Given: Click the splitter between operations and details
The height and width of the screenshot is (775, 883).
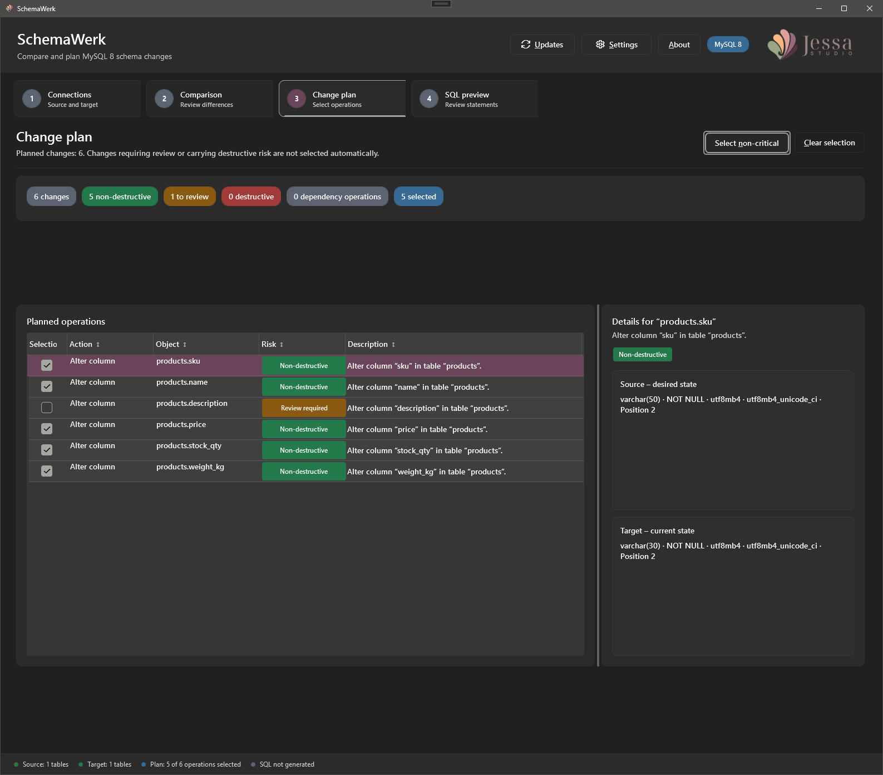Looking at the screenshot, I should (x=598, y=485).
